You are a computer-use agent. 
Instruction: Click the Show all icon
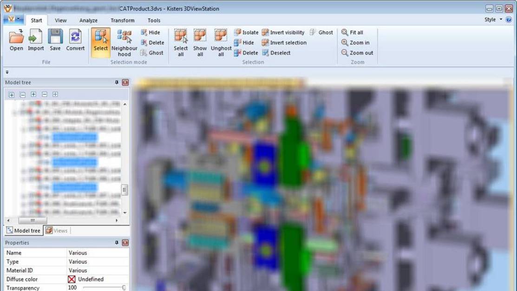tap(200, 43)
